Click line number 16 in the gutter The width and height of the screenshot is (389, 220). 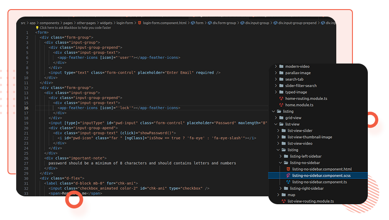[26, 108]
